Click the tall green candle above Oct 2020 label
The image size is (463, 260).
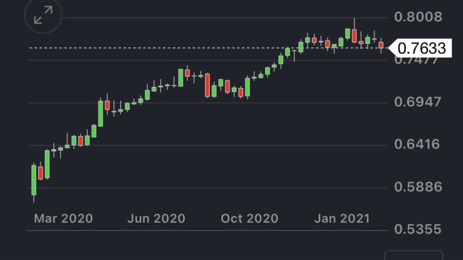[247, 87]
